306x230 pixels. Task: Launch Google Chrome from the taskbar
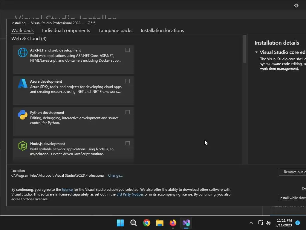[146, 223]
